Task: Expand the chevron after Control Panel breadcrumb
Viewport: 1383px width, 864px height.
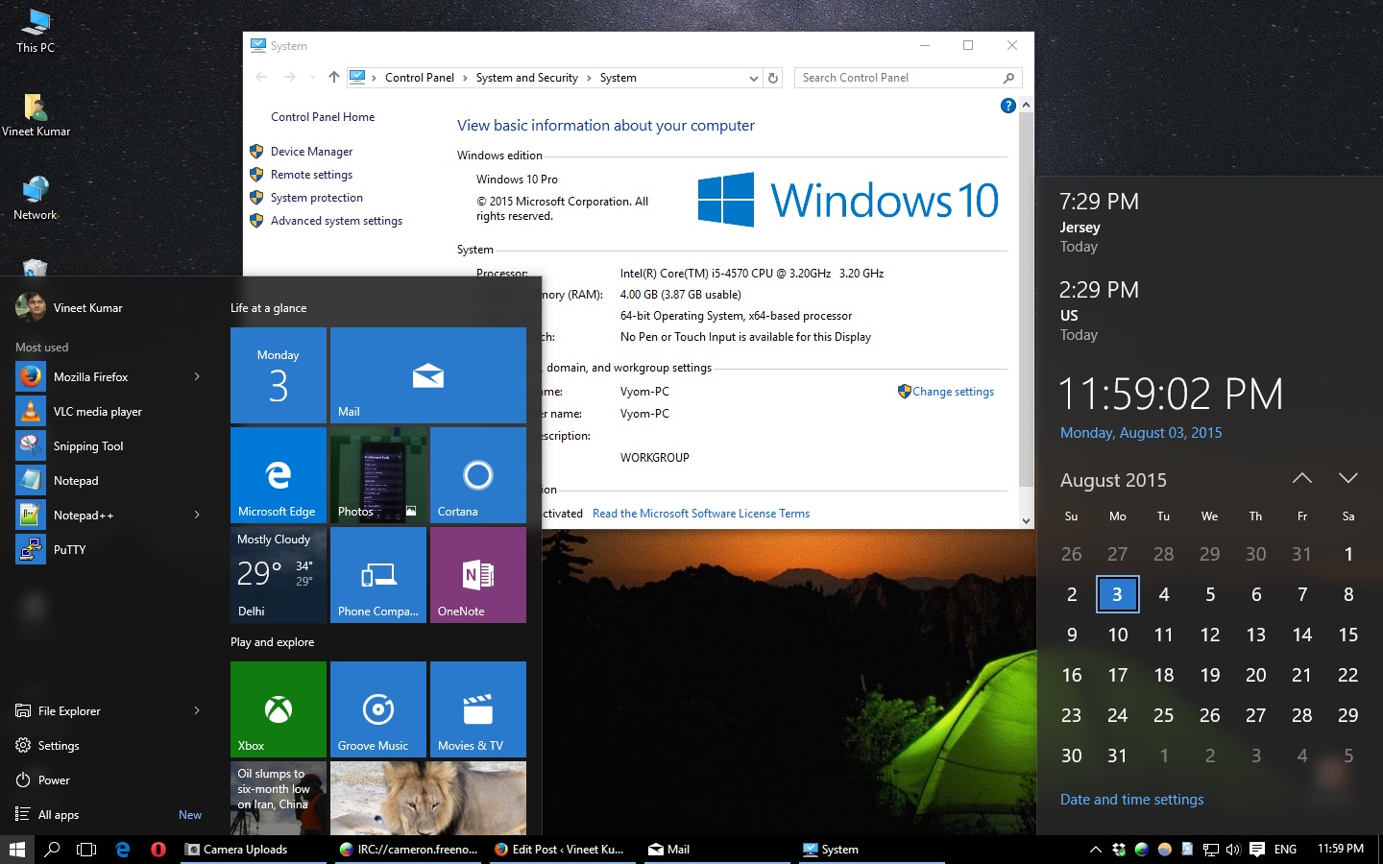Action: pos(465,79)
